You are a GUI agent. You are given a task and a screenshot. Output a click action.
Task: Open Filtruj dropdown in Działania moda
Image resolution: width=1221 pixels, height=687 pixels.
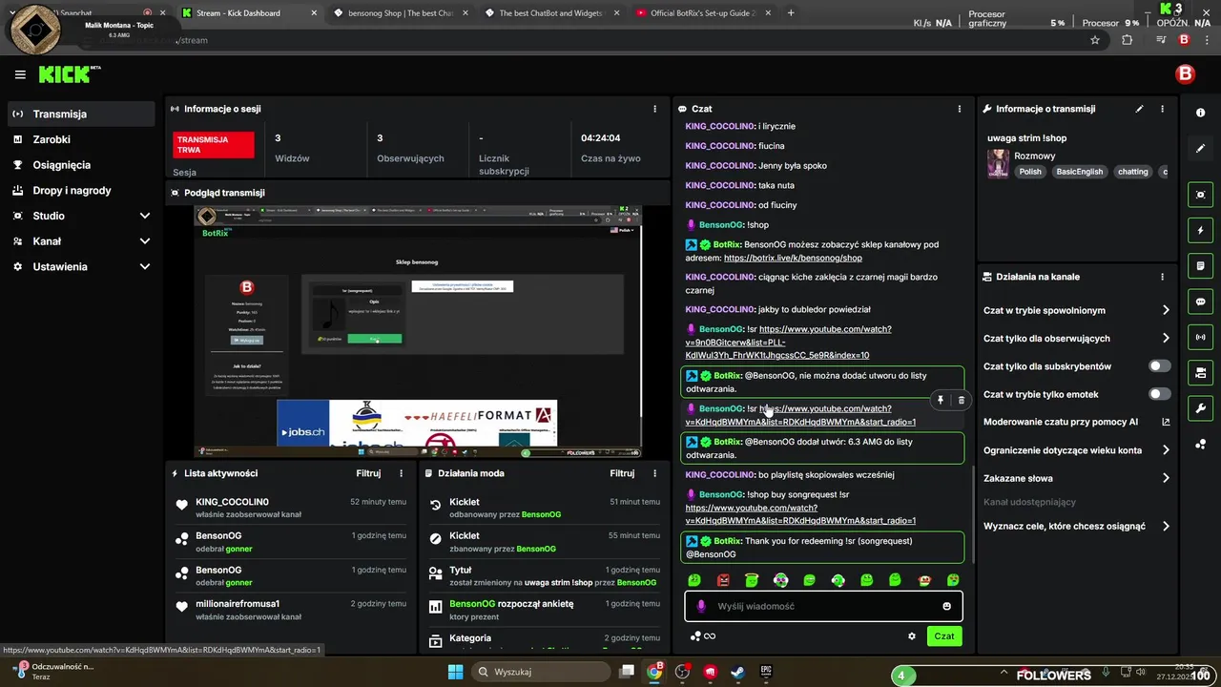point(622,473)
